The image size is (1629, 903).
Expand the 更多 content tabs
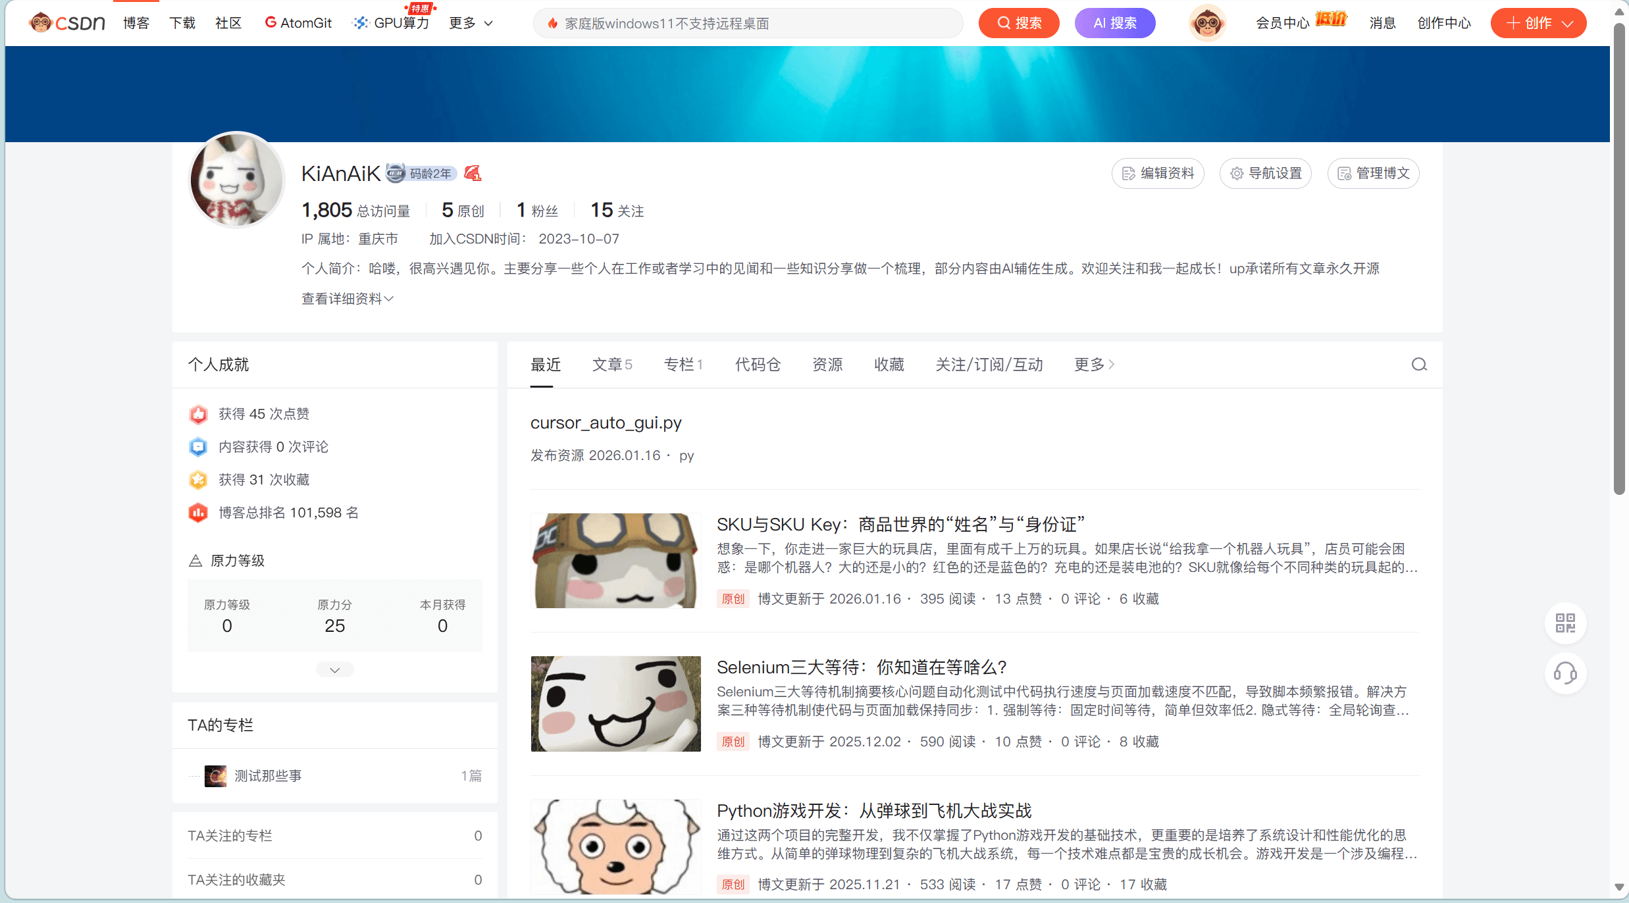click(1094, 365)
